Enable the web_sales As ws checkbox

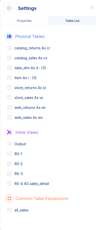[9, 117]
